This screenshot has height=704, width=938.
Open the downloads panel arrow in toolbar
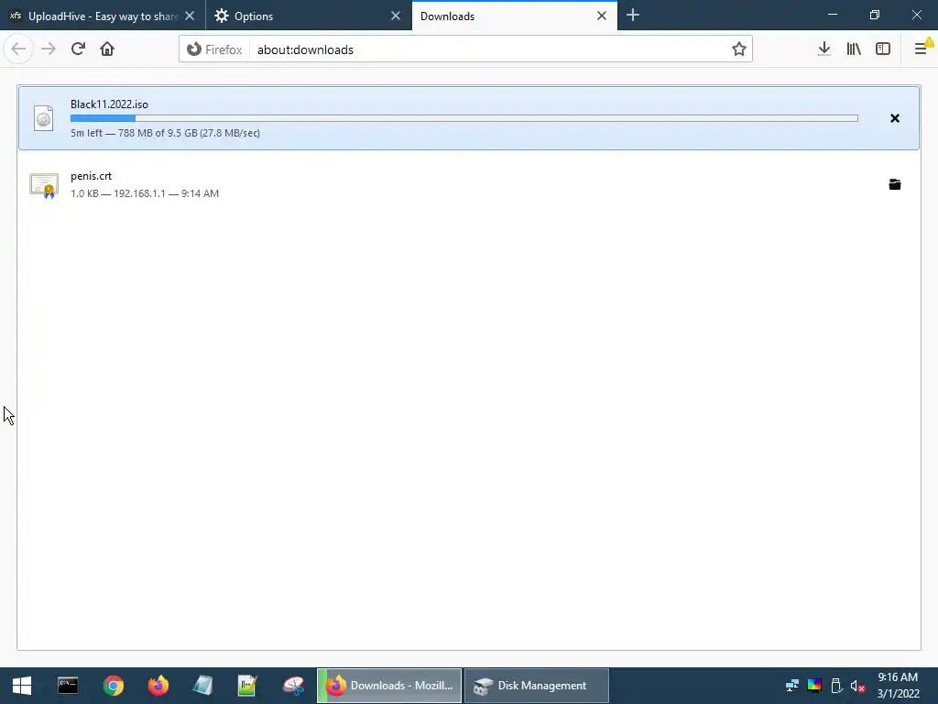[x=824, y=49]
